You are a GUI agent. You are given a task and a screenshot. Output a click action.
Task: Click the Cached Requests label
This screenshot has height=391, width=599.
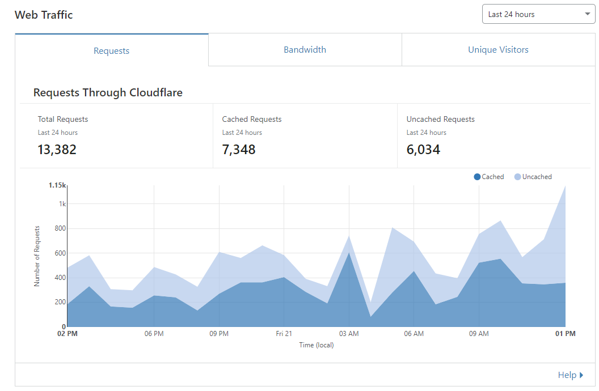tap(252, 119)
